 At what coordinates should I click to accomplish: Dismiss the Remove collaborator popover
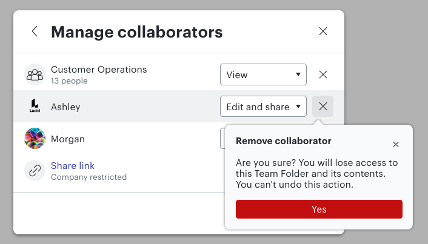pos(396,145)
